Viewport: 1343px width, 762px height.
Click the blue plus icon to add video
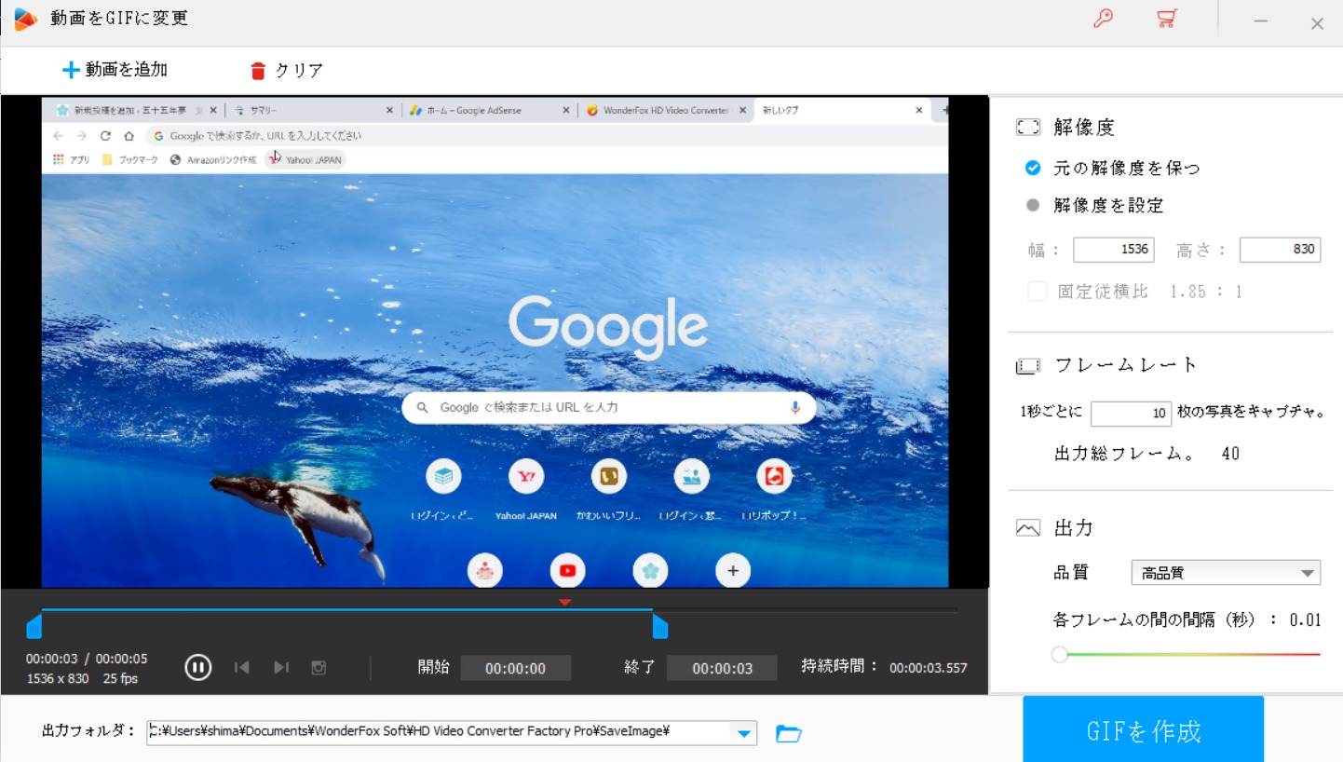tap(71, 70)
